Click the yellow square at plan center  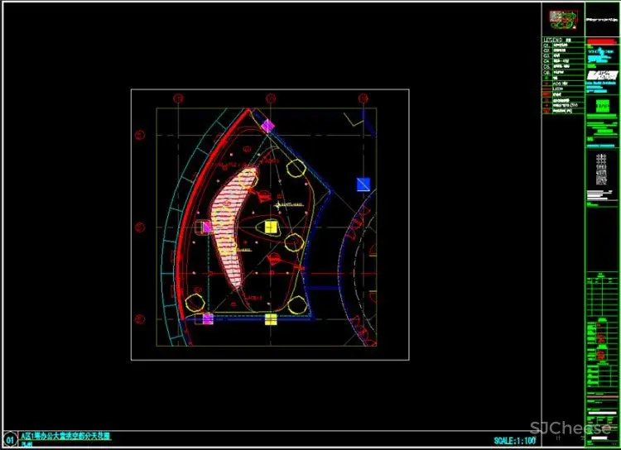click(271, 226)
